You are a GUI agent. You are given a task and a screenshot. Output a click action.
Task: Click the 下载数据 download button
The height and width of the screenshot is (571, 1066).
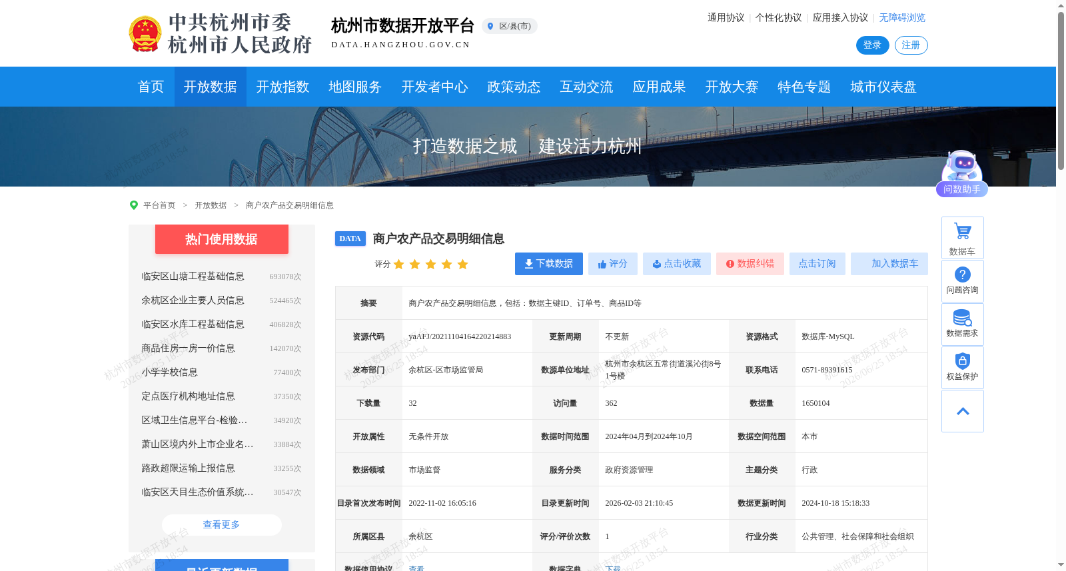[549, 264]
